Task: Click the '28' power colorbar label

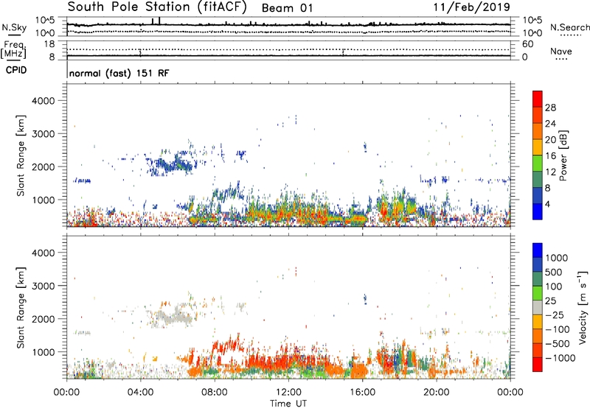Action: [550, 108]
